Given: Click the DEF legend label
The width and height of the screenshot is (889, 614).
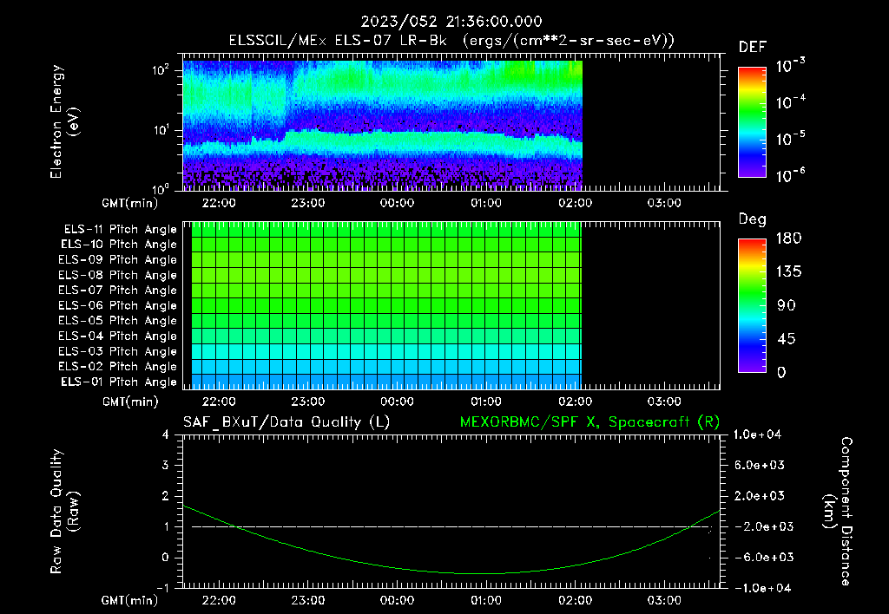Looking at the screenshot, I should 752,47.
